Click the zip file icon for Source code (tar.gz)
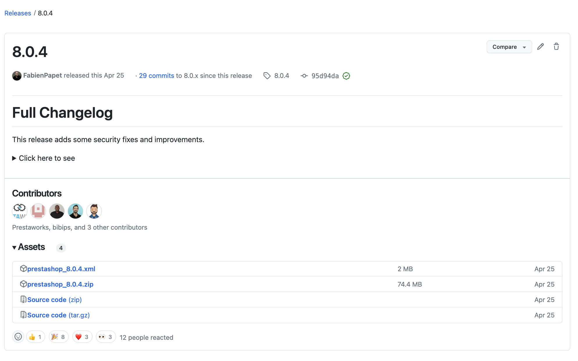Image resolution: width=578 pixels, height=361 pixels. (23, 315)
